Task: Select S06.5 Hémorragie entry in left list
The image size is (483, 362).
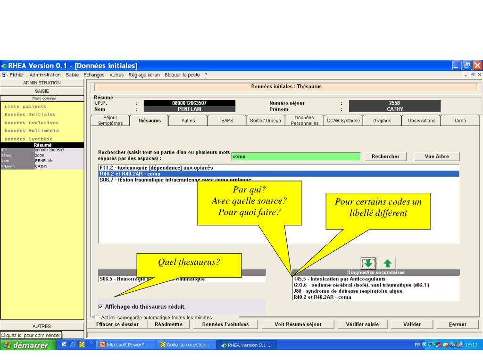Action: coord(182,279)
